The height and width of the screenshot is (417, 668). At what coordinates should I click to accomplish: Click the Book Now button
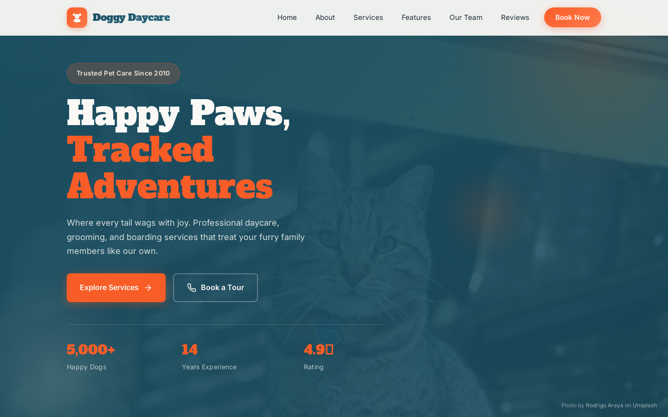click(x=572, y=18)
